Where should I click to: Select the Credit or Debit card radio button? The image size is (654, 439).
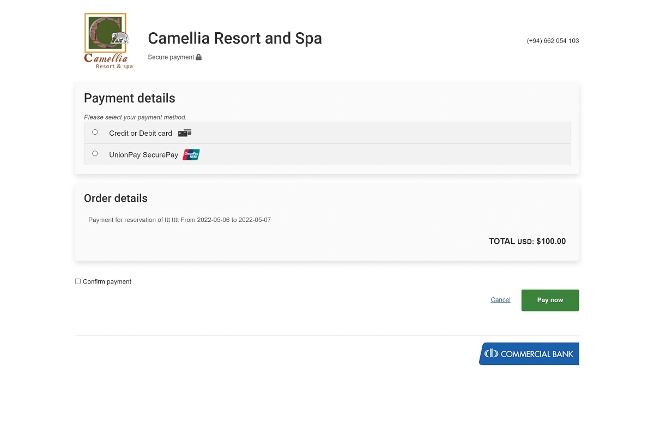[95, 132]
